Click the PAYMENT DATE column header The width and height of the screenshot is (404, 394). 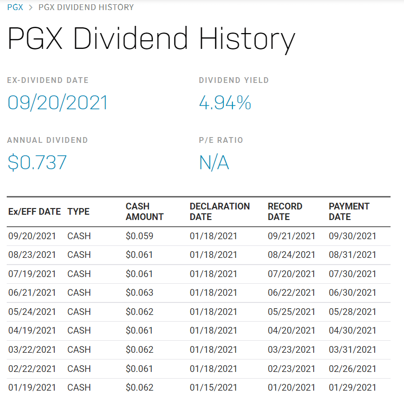click(349, 211)
